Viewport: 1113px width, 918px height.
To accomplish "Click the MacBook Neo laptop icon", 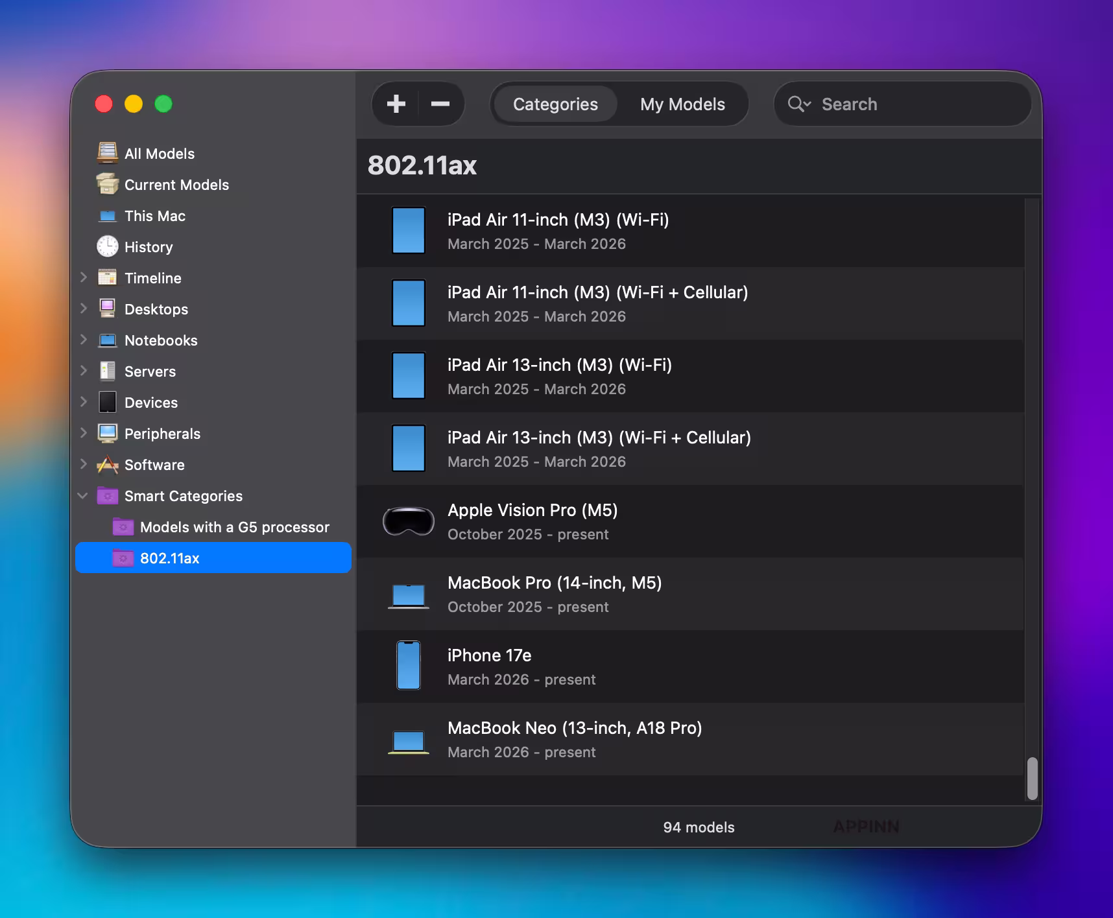I will pos(409,740).
